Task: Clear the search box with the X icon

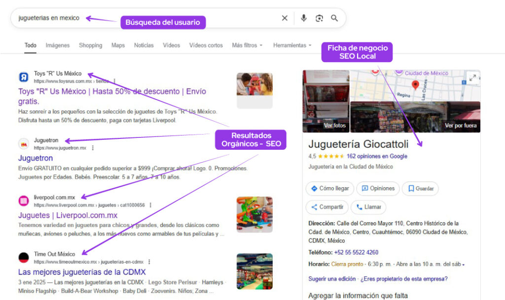Action: coord(285,18)
